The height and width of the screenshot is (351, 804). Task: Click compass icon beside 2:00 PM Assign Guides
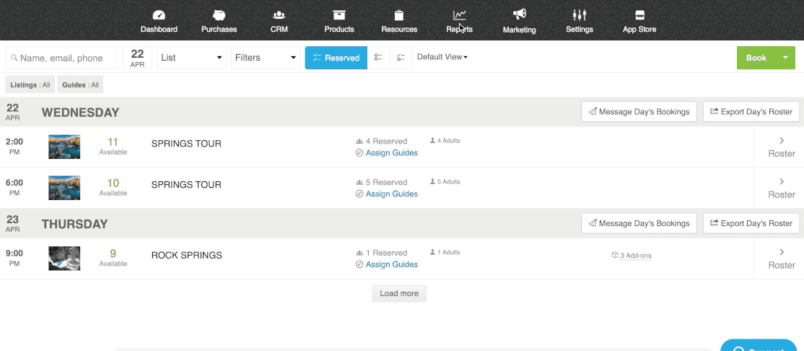(359, 153)
